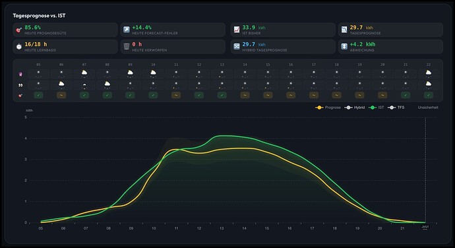
Task: Click the white TFS legend marker
Action: pyautogui.click(x=392, y=108)
